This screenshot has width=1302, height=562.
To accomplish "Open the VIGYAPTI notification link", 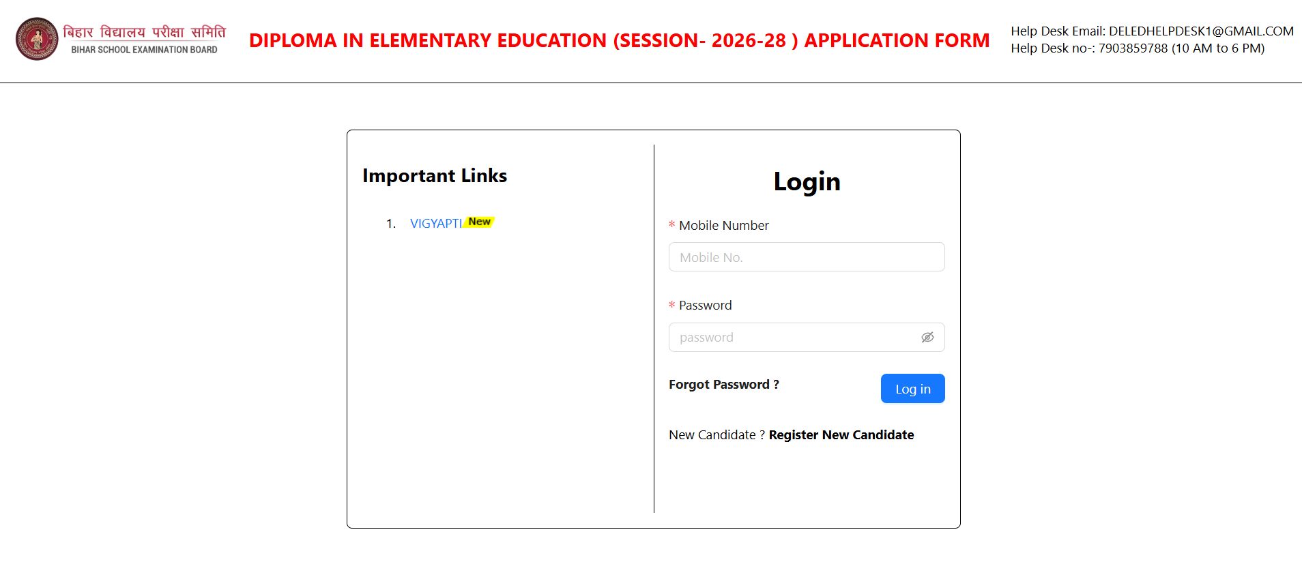I will coord(435,224).
